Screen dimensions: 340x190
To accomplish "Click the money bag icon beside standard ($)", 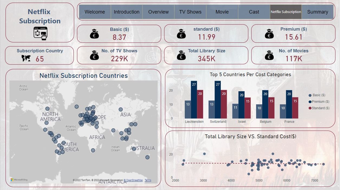I will (181, 34).
